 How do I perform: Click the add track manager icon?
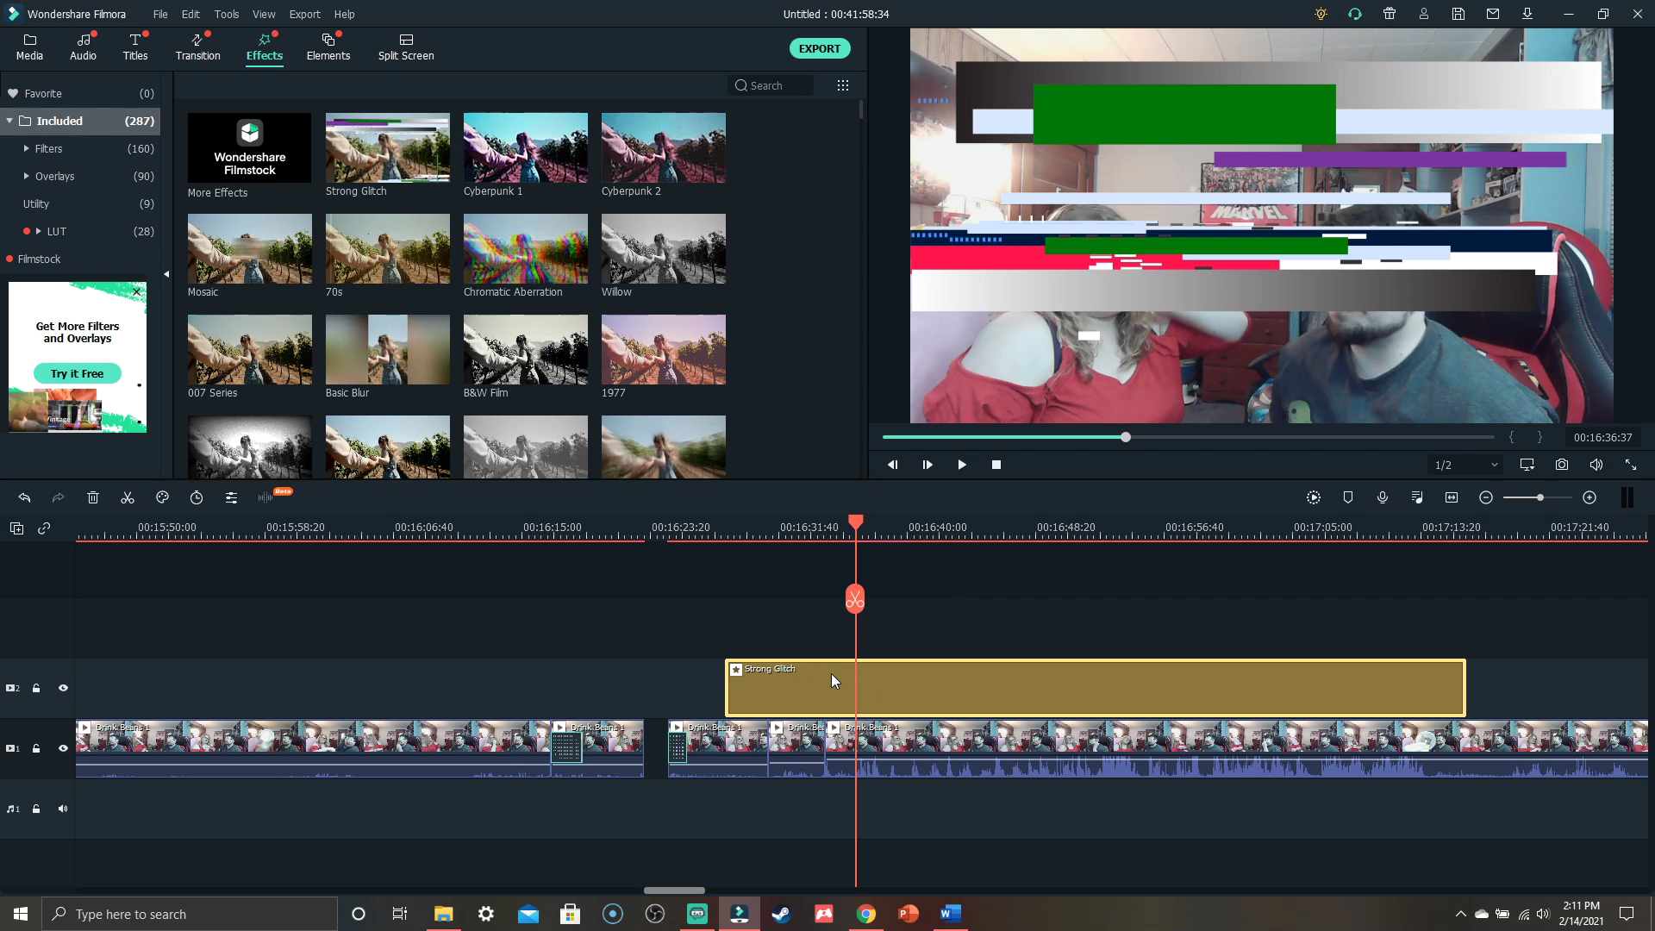click(16, 528)
